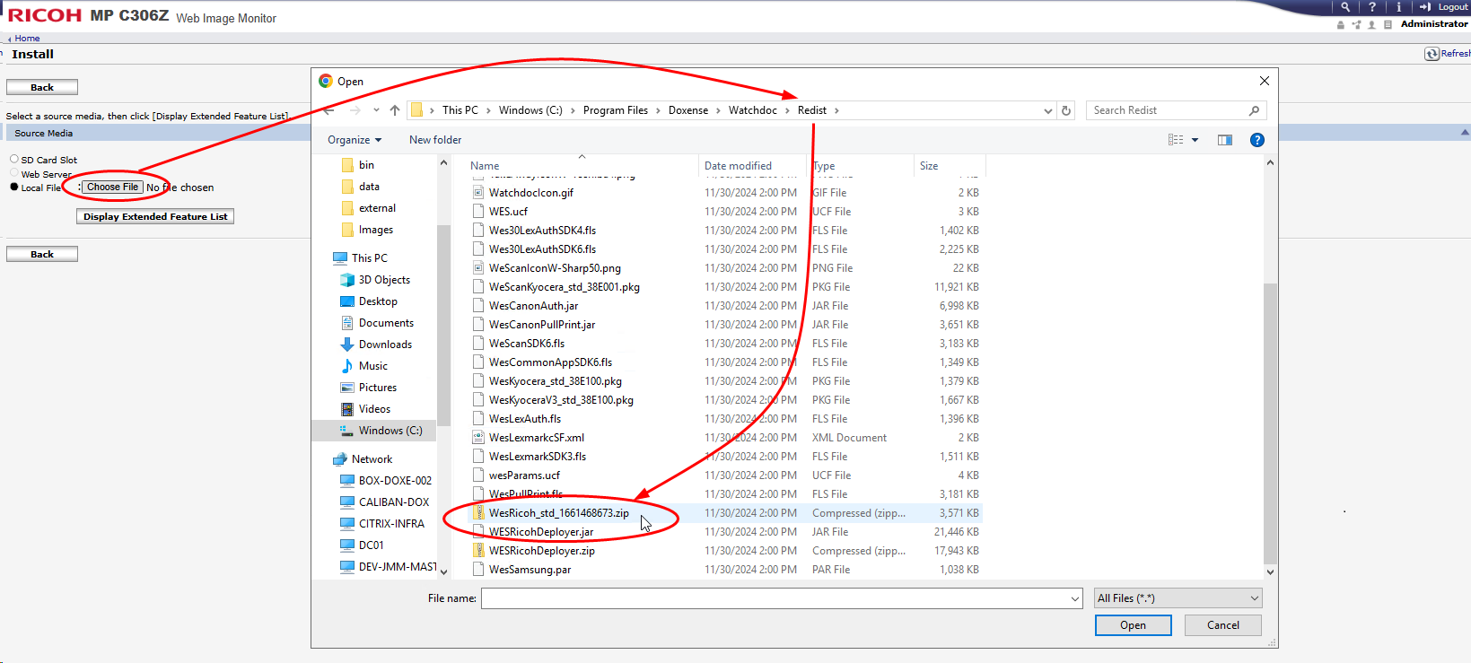This screenshot has width=1471, height=663.
Task: Cancel the file open dialog
Action: click(x=1222, y=625)
